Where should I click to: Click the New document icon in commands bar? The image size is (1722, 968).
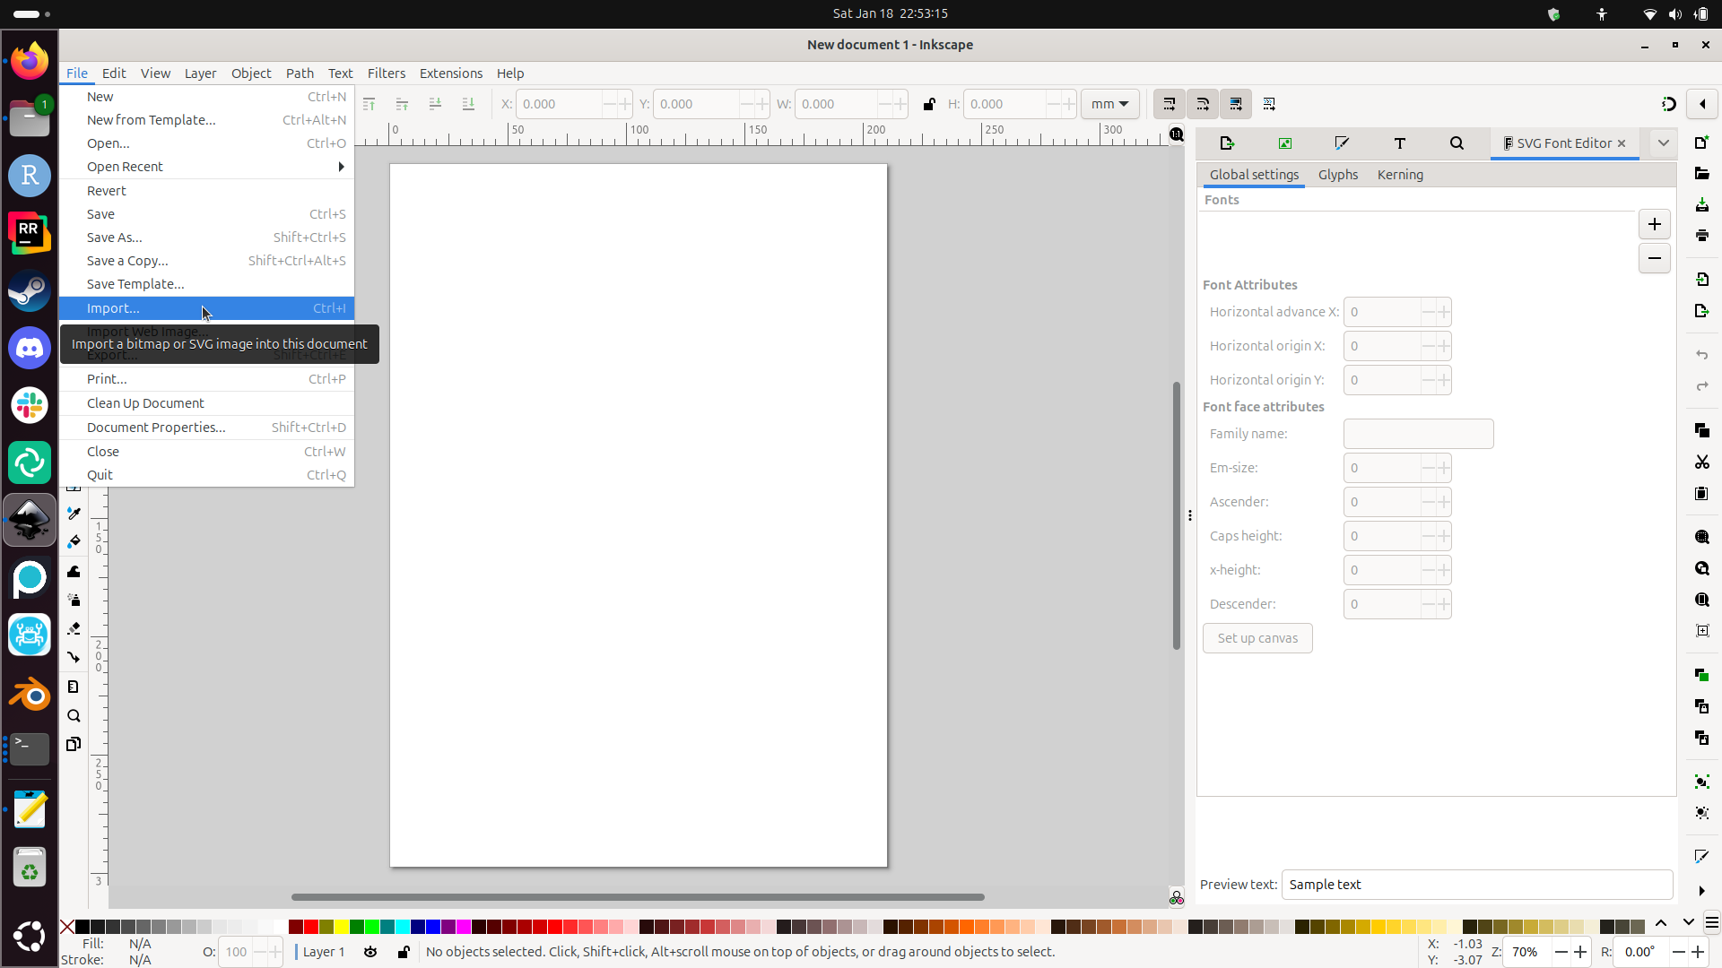pos(1701,143)
